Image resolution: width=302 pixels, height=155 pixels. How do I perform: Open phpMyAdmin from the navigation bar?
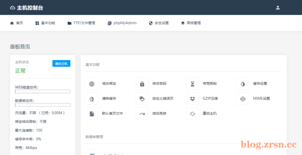(125, 23)
